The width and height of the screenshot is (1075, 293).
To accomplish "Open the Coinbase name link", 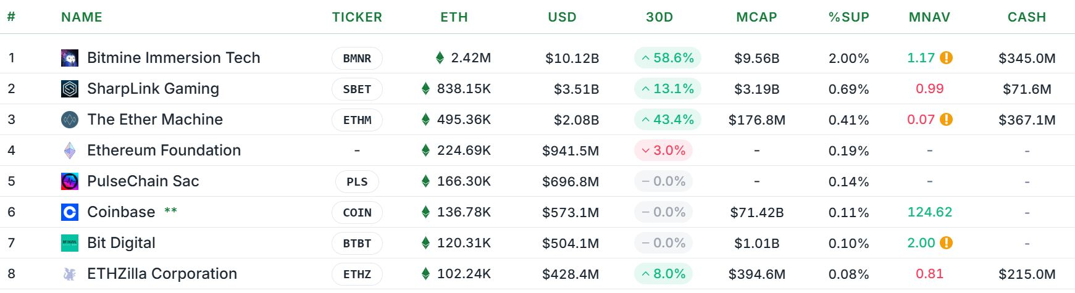I will point(121,212).
